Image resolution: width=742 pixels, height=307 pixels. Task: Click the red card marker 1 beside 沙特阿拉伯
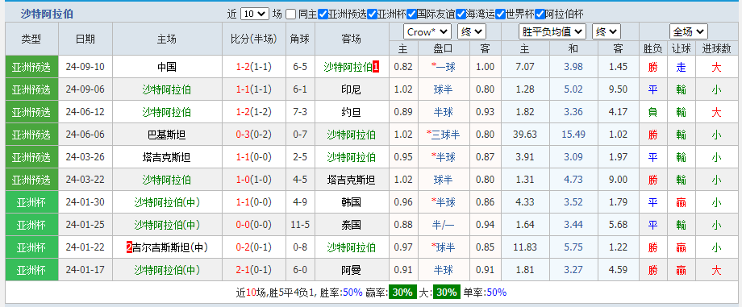tap(376, 67)
